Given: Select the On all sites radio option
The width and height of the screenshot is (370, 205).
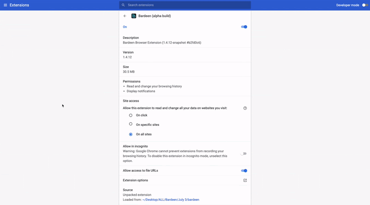Looking at the screenshot, I should (x=130, y=134).
